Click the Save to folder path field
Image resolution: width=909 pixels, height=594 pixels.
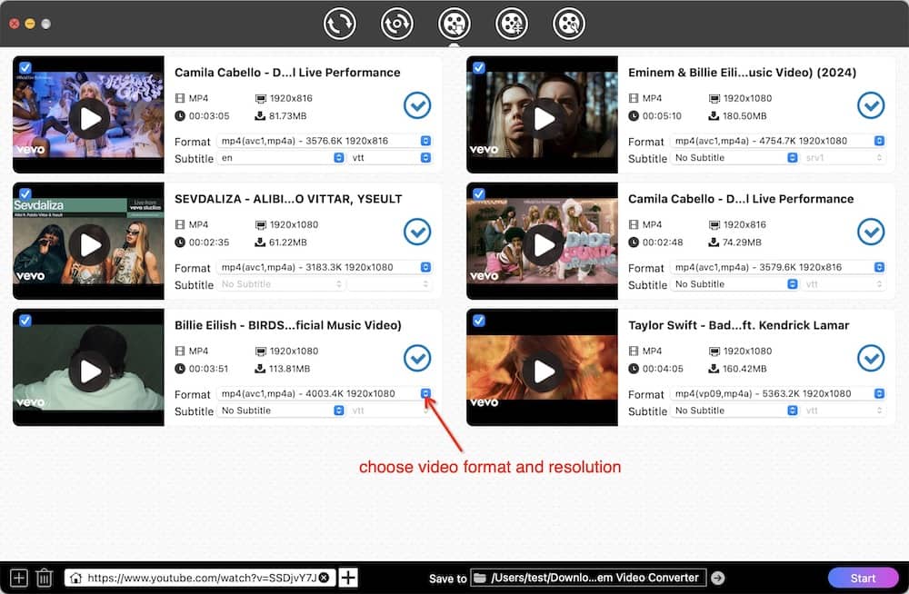[x=588, y=578]
